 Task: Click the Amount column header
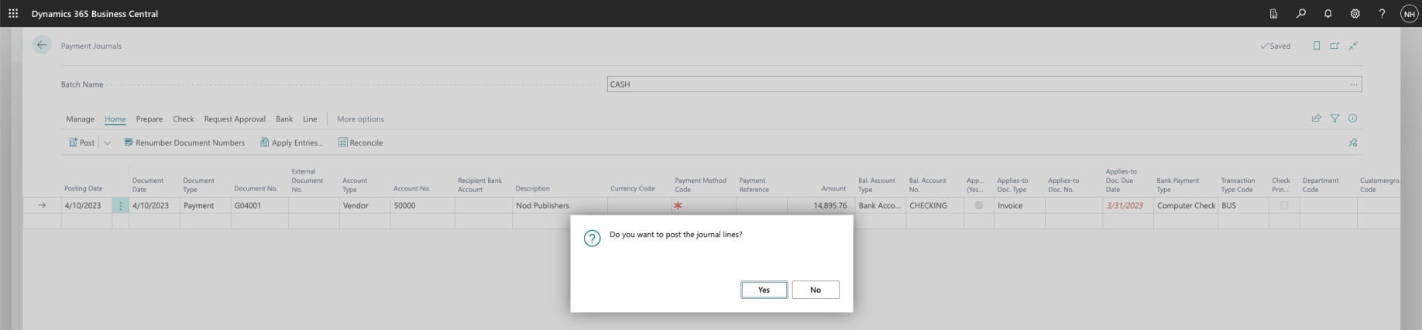pyautogui.click(x=833, y=188)
